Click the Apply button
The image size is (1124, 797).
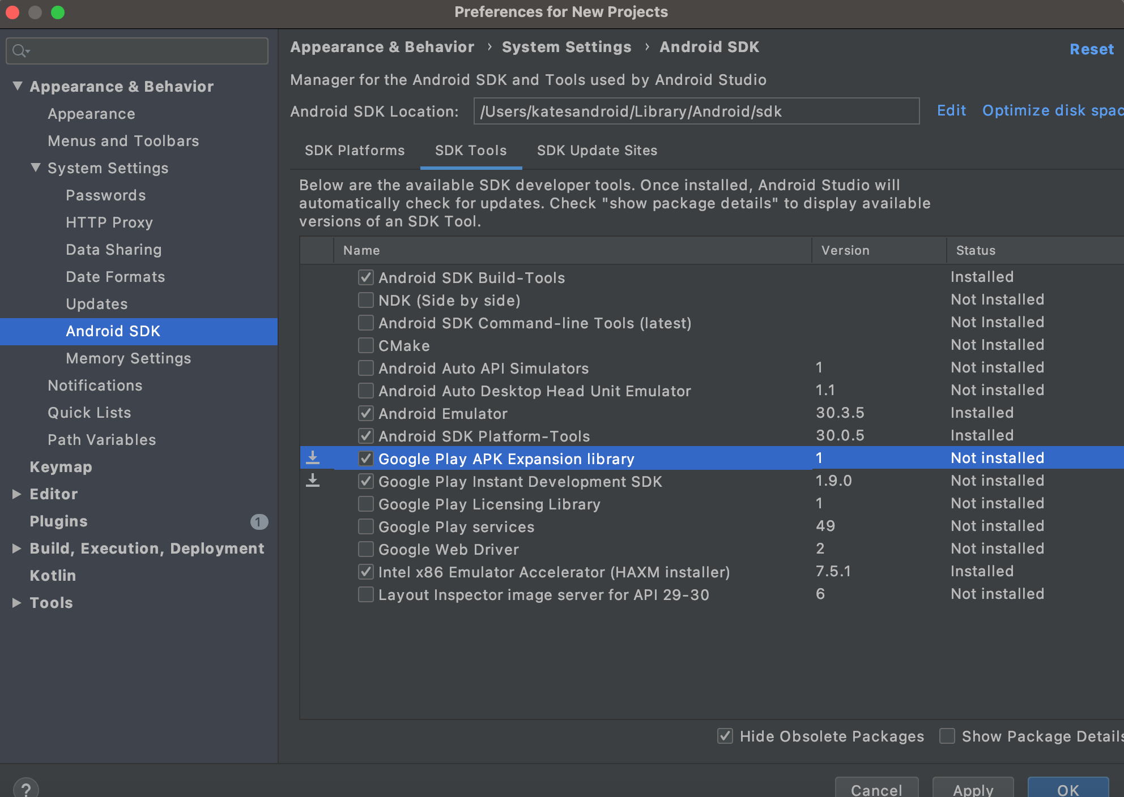(973, 789)
